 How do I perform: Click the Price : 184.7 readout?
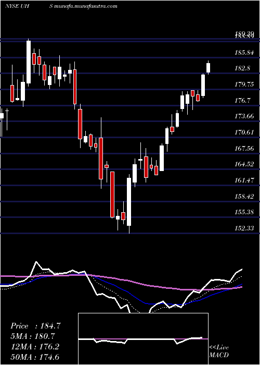(35, 326)
